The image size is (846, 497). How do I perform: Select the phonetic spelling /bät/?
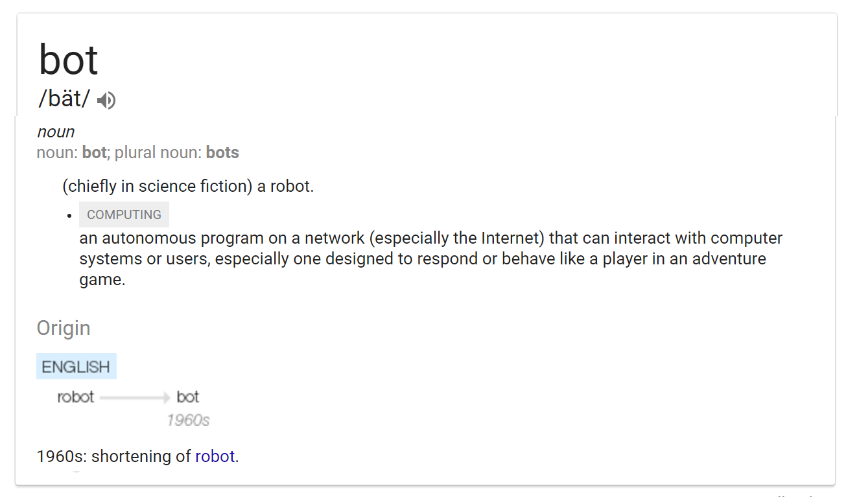62,98
